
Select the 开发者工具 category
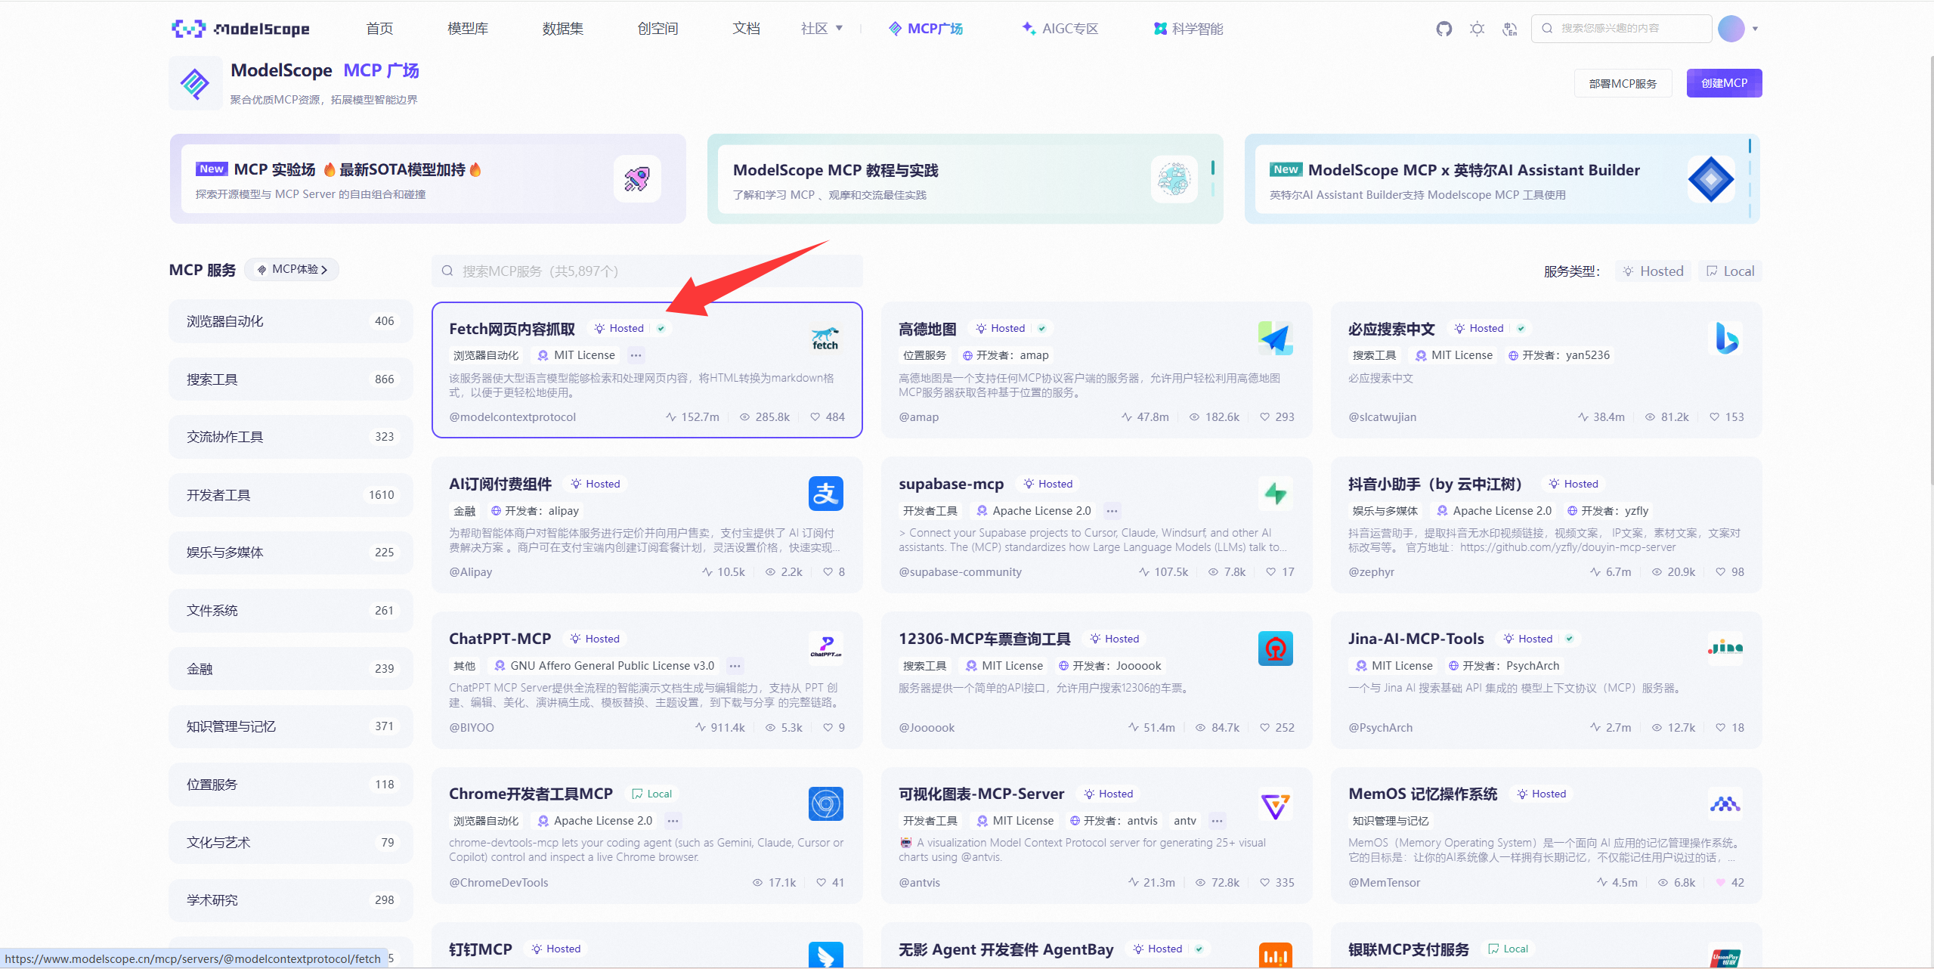(291, 495)
